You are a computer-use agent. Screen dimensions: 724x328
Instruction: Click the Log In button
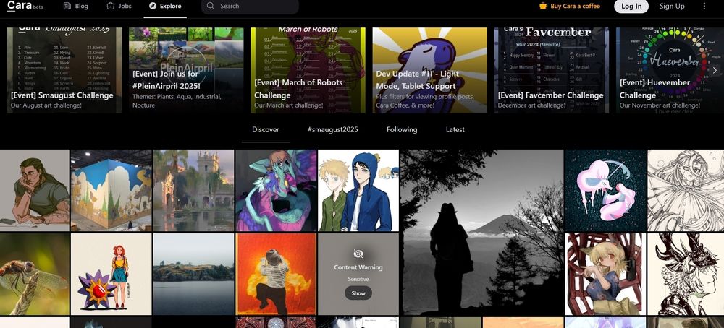coord(631,6)
